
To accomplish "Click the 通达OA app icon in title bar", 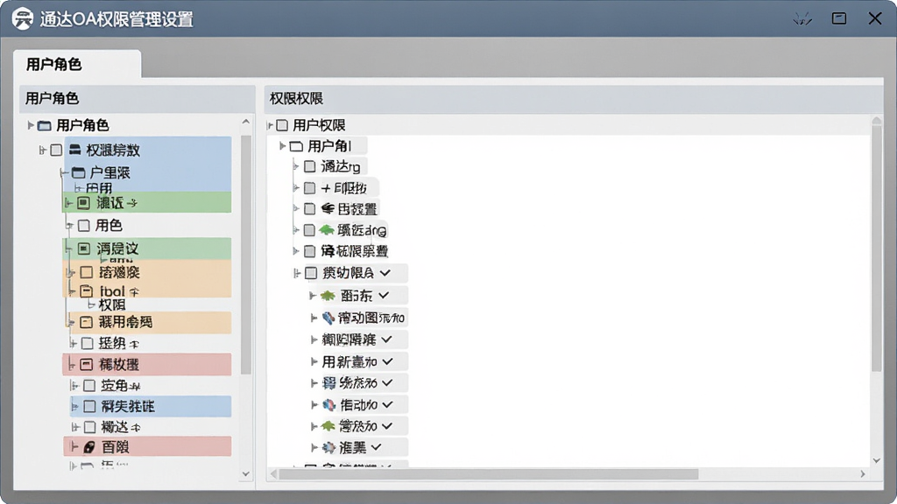I will 22,19.
